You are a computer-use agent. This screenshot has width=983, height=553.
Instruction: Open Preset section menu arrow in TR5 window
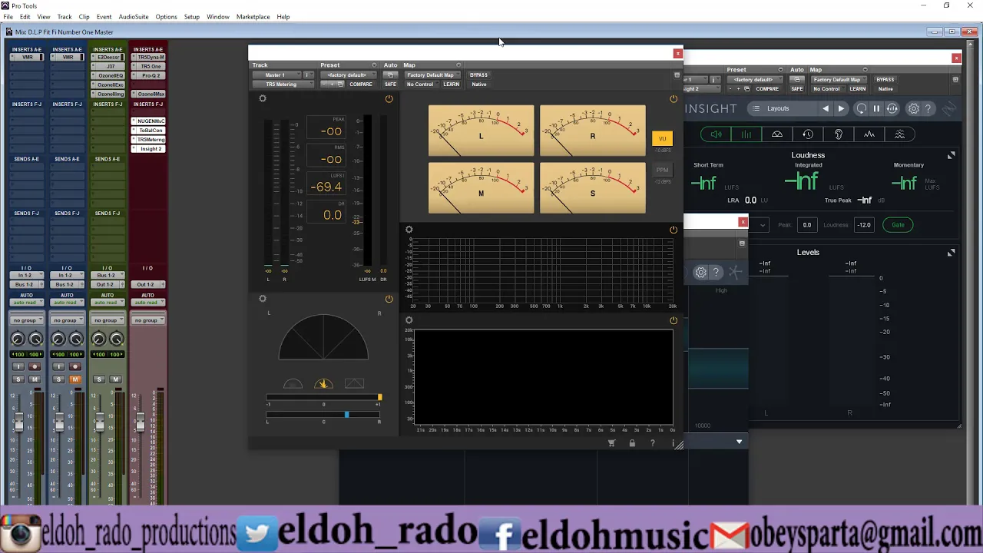point(374,65)
